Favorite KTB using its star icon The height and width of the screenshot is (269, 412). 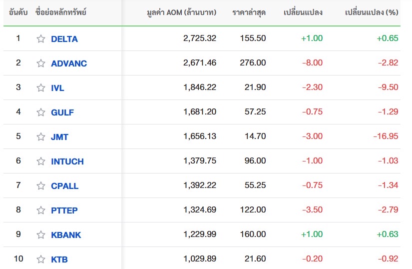tap(41, 259)
